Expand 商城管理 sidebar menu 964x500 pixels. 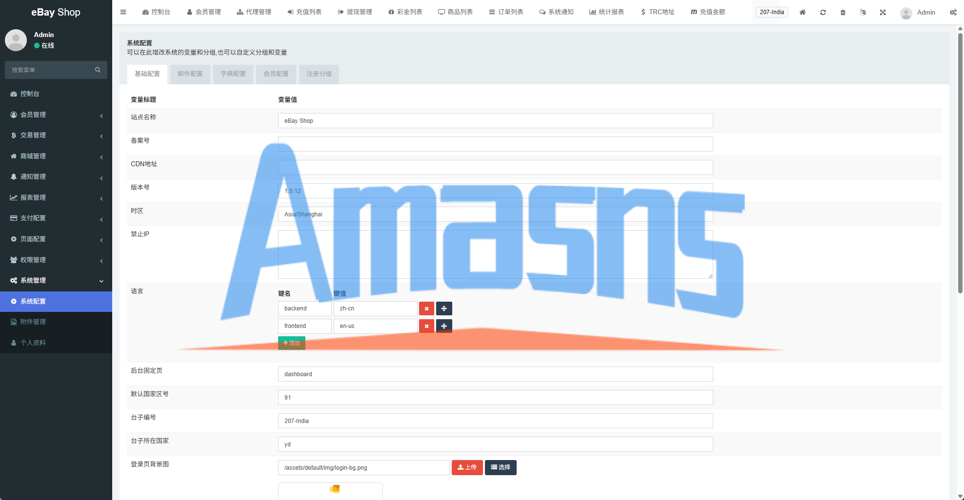click(x=56, y=156)
